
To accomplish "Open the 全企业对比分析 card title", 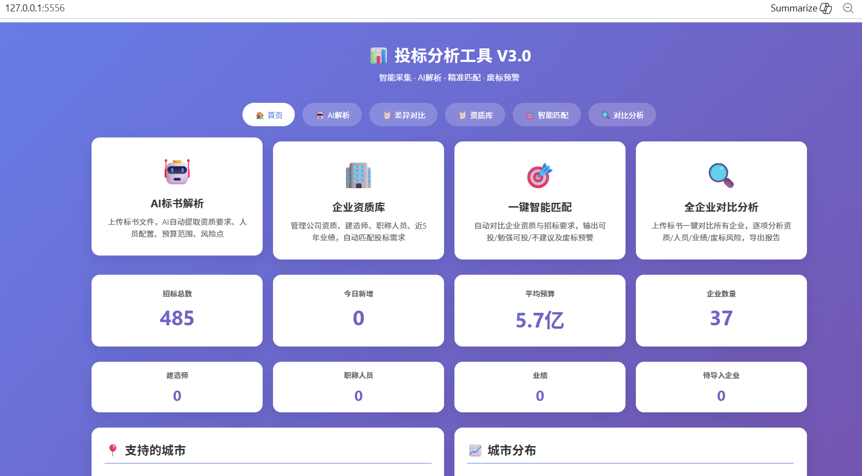I will click(x=721, y=207).
